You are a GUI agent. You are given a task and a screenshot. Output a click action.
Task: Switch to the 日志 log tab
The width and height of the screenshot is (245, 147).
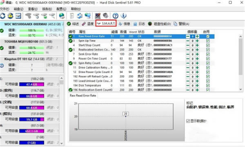[x=139, y=24]
